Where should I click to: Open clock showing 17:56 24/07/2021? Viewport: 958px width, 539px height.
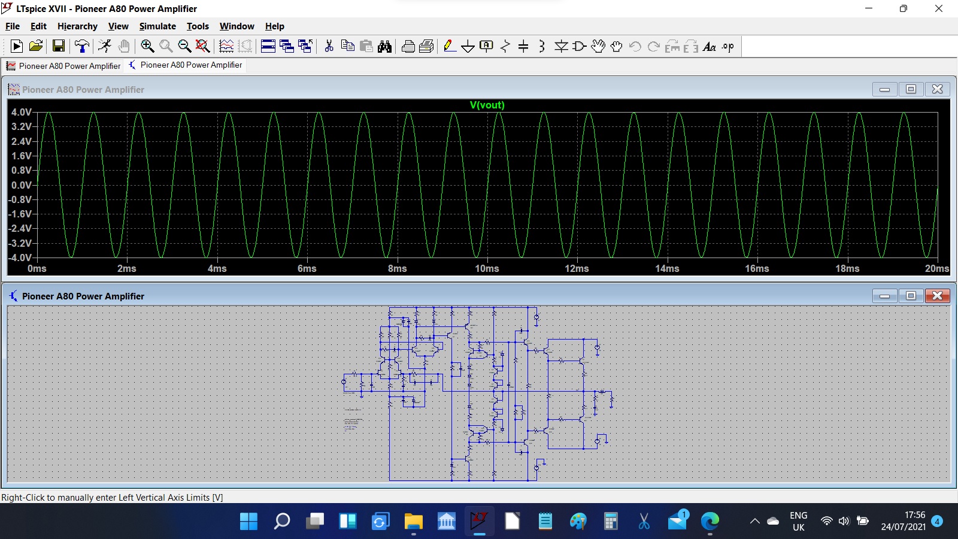(904, 521)
